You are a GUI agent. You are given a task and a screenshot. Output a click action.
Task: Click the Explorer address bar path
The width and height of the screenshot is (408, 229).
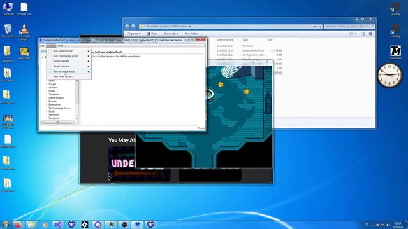pyautogui.click(x=228, y=27)
